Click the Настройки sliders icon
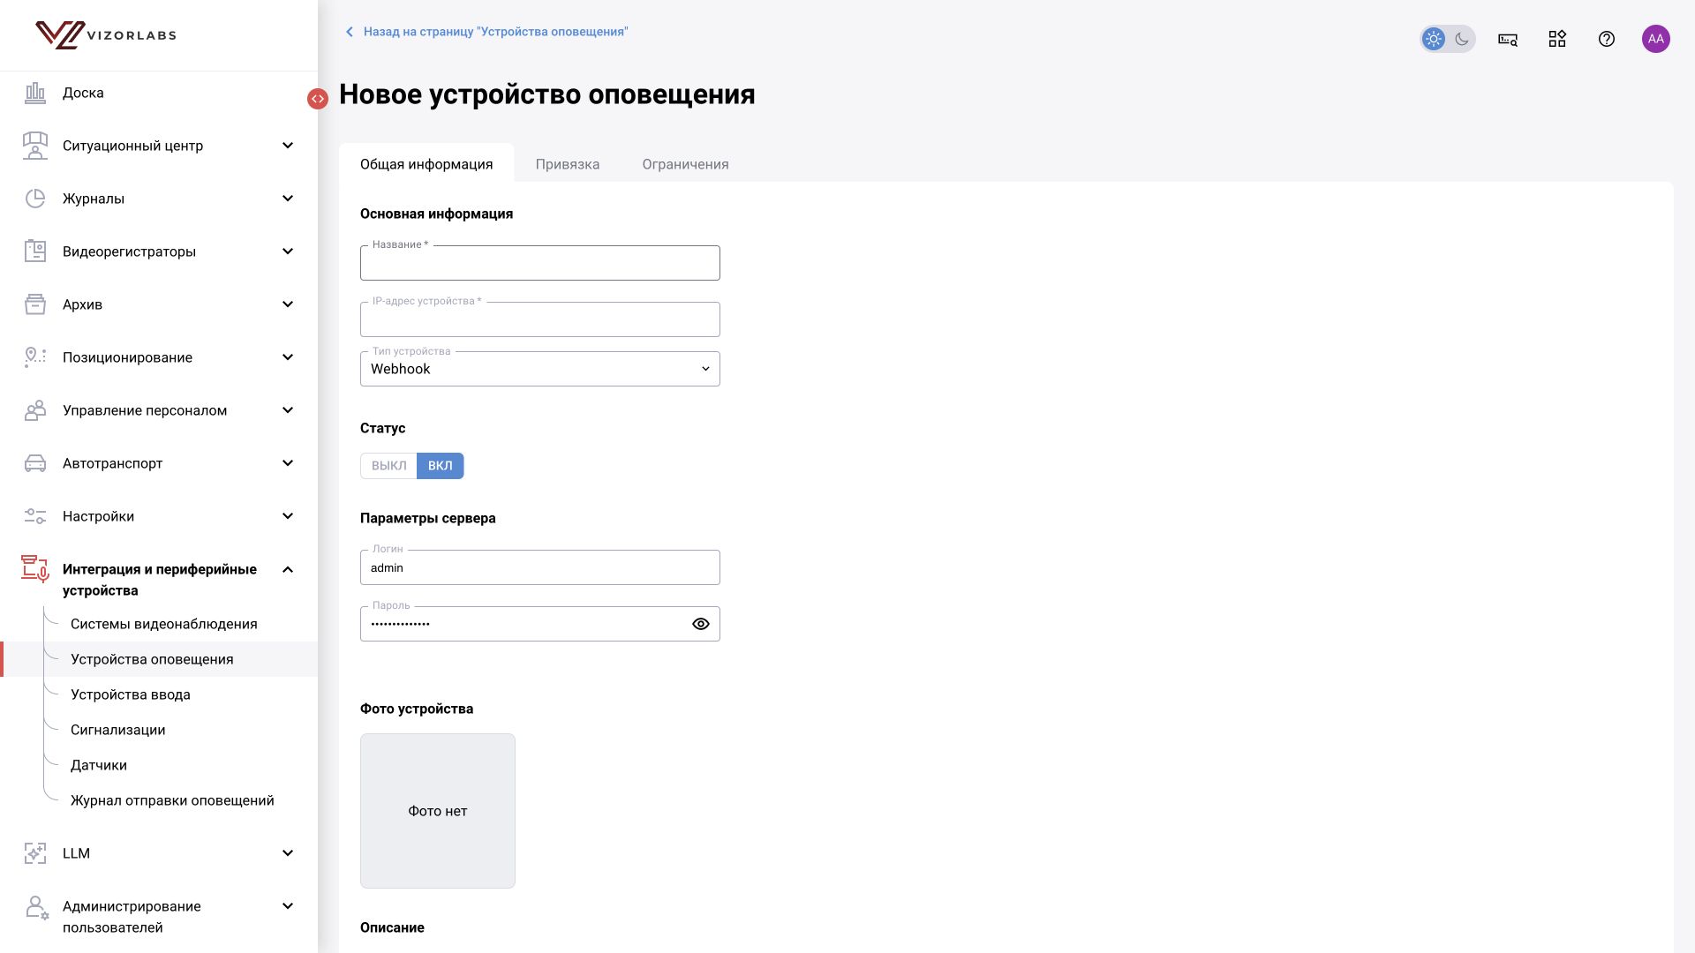 point(35,516)
